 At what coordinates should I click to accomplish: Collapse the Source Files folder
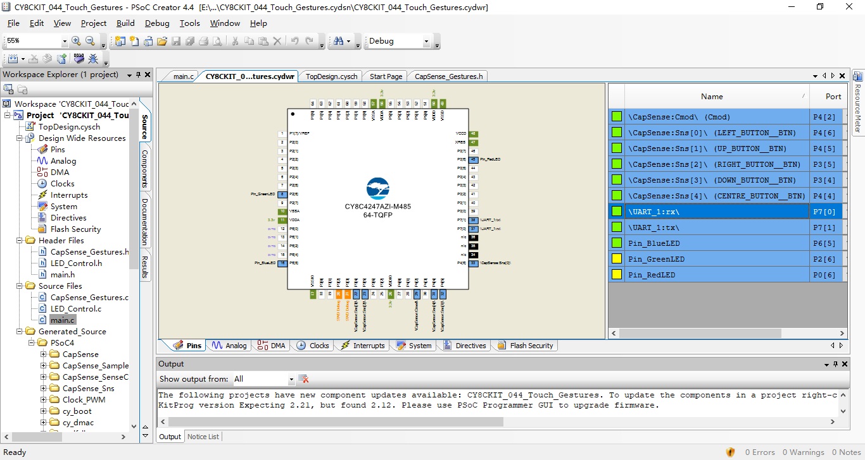tap(21, 286)
